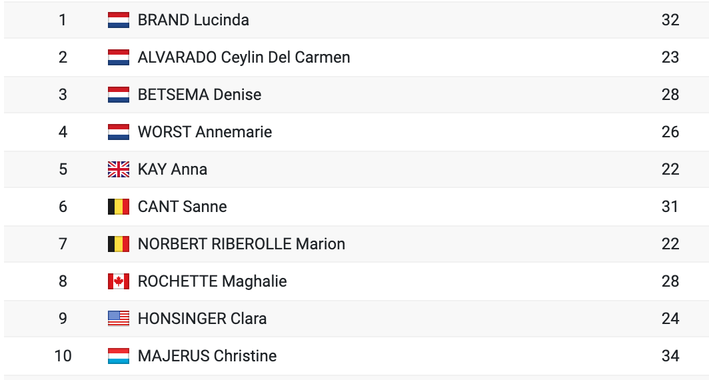Viewport: 709px width, 380px height.
Task: Click the Belgian flag beside NORBERT RIBEROLLE
Action: tap(119, 244)
